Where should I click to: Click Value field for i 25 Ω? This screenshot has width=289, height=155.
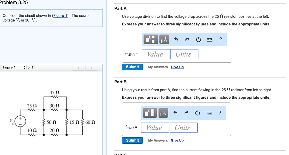coord(155,128)
